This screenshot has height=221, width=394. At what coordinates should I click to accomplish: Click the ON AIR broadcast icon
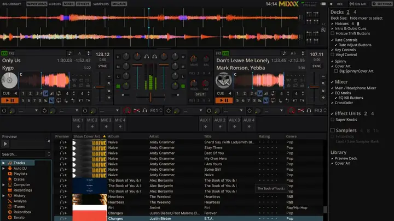(352, 4)
